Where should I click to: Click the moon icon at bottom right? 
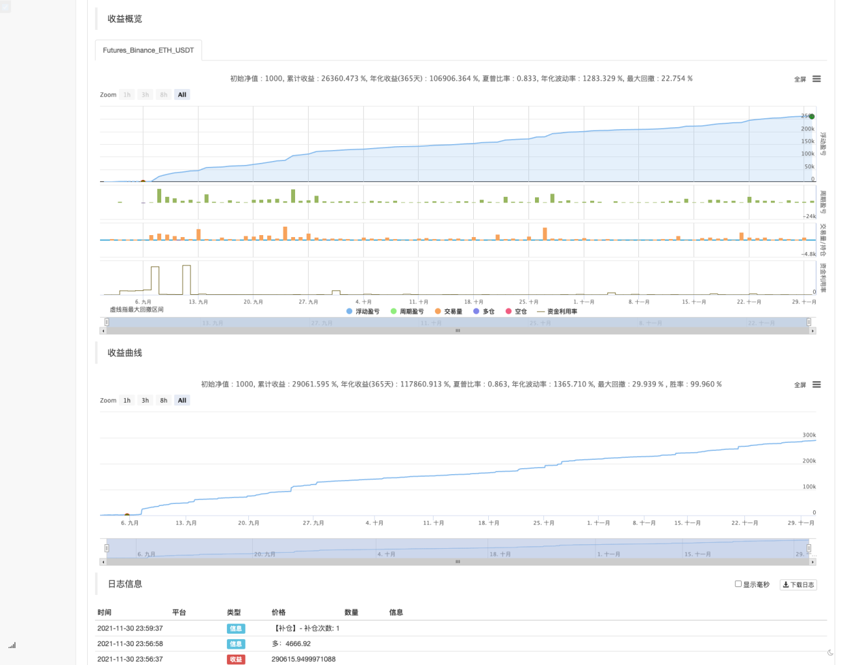(x=830, y=653)
